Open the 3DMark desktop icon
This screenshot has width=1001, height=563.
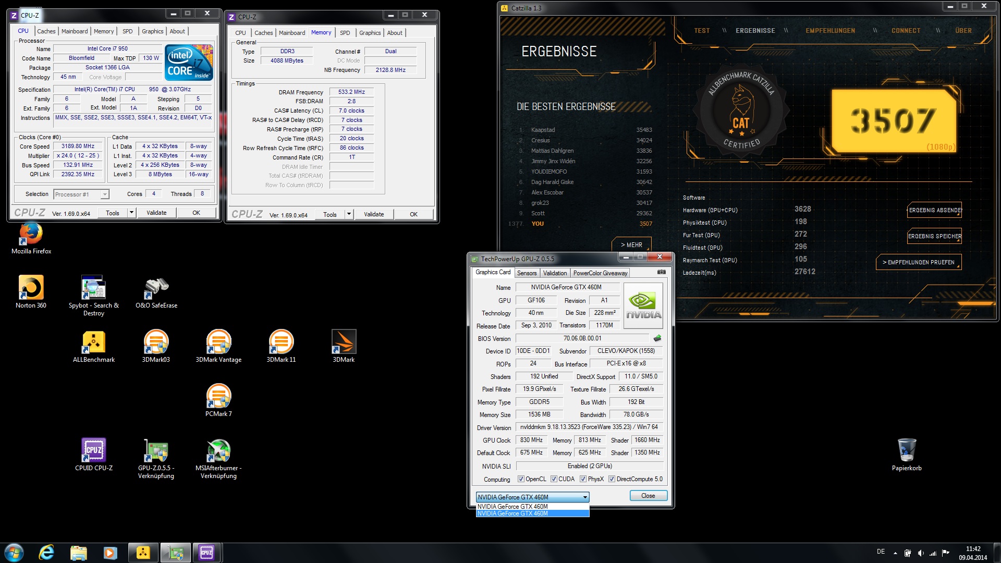(344, 346)
